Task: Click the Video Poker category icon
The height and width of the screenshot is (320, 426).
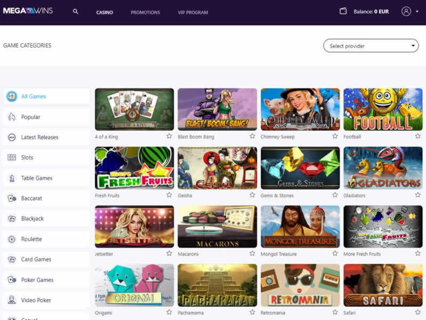Action: tap(12, 300)
